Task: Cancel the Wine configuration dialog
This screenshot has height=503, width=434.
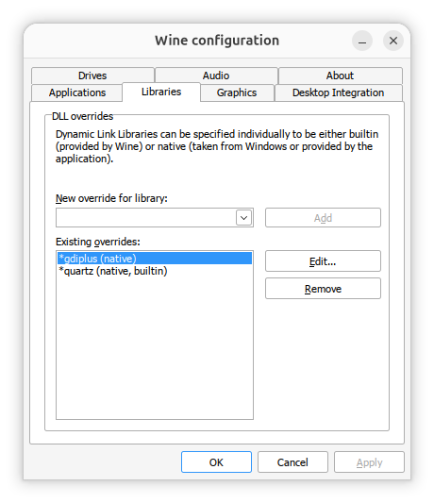Action: click(292, 462)
